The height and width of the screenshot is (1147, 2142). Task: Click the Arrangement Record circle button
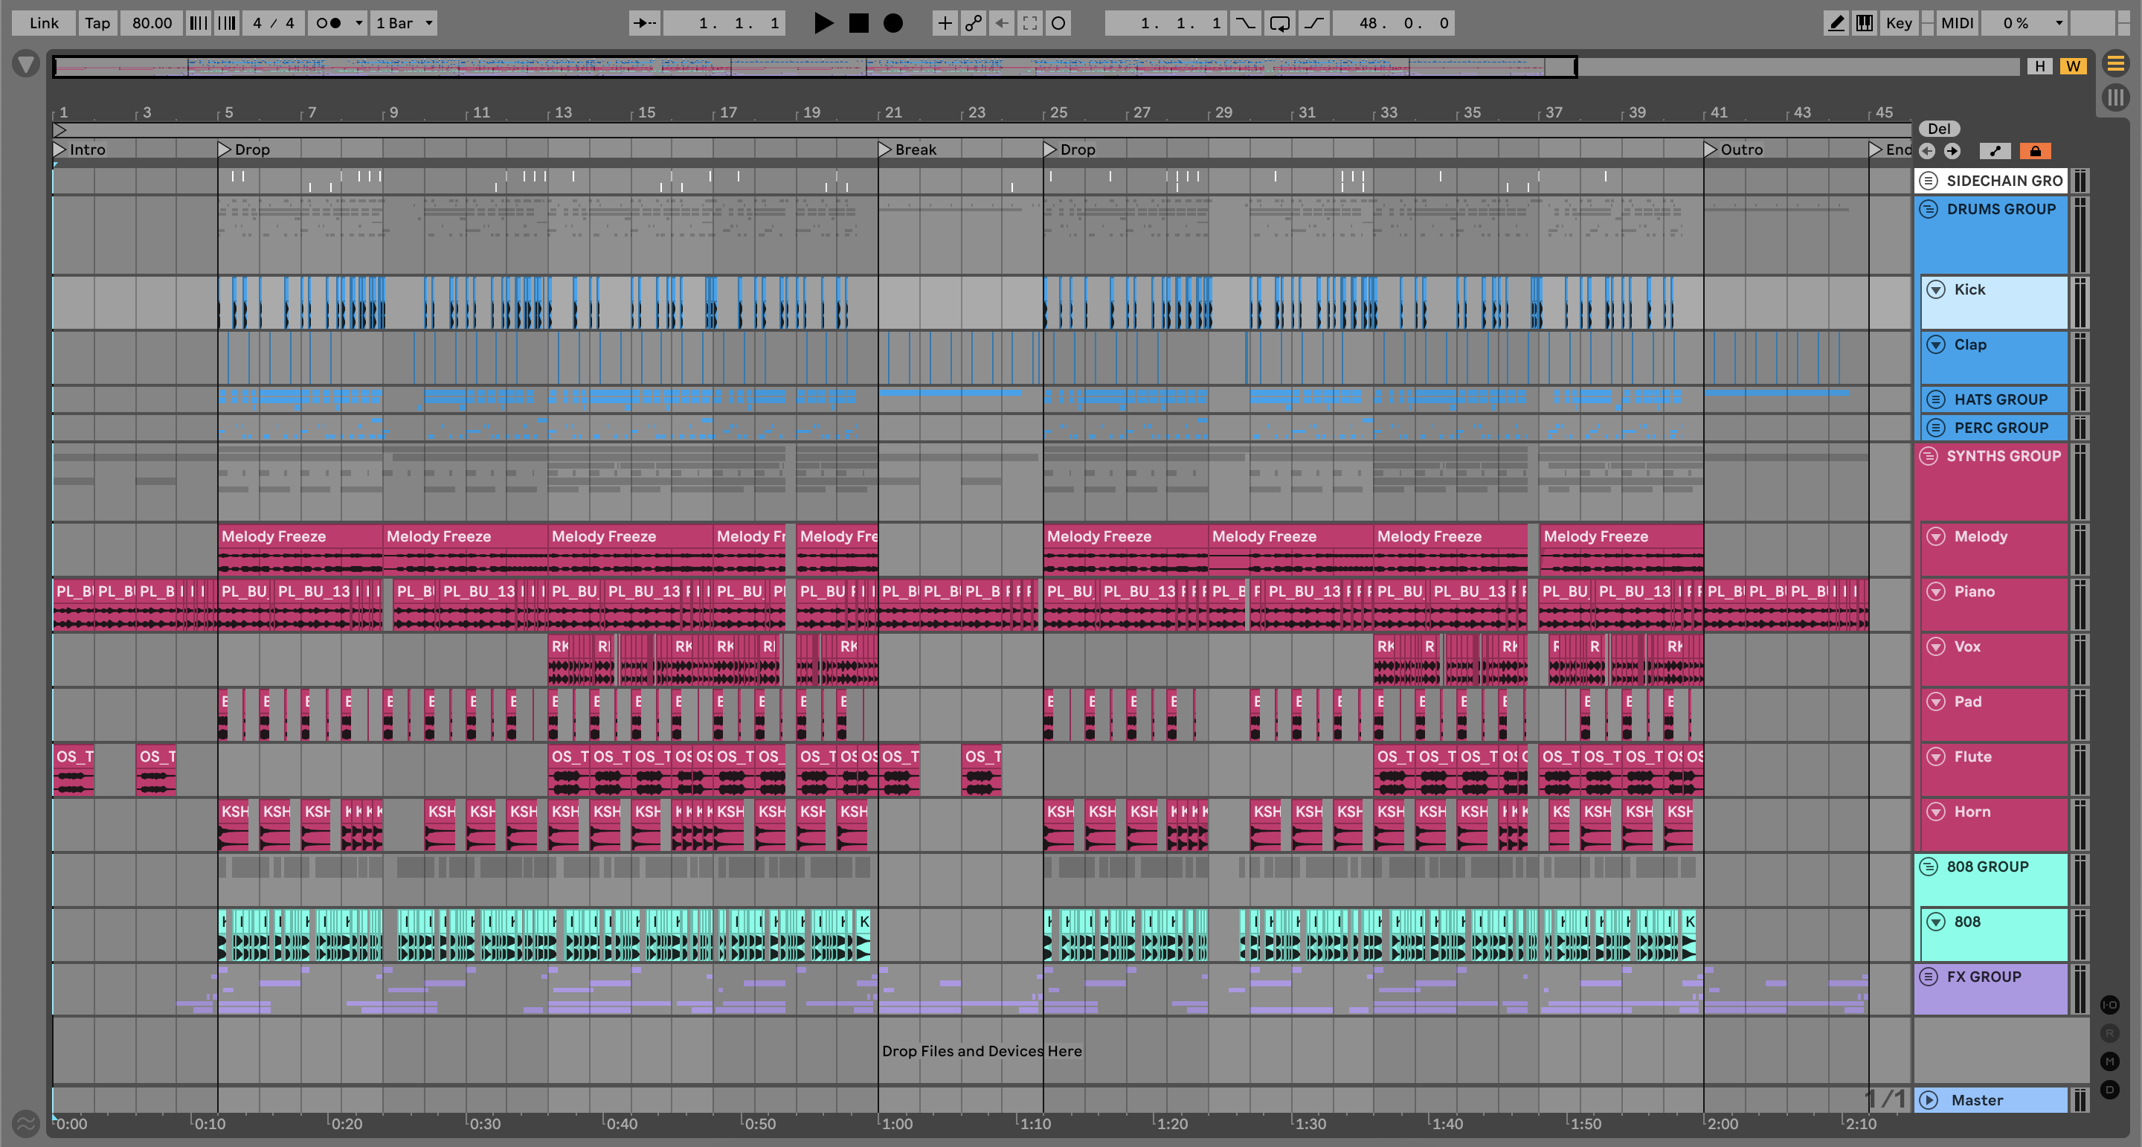(x=893, y=23)
